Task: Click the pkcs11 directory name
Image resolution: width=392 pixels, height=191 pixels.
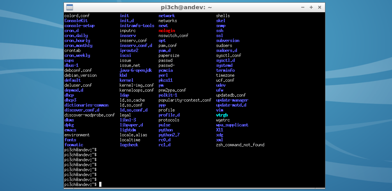Action: (165, 80)
